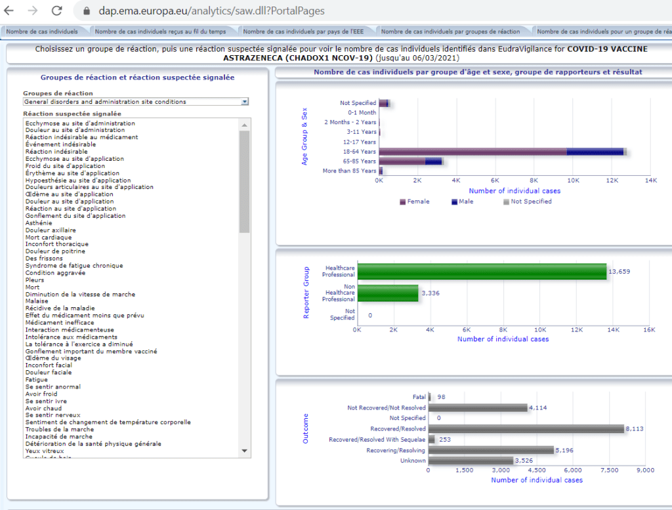
Task: Click the grey Not Specified legend swatch
Action: click(506, 202)
